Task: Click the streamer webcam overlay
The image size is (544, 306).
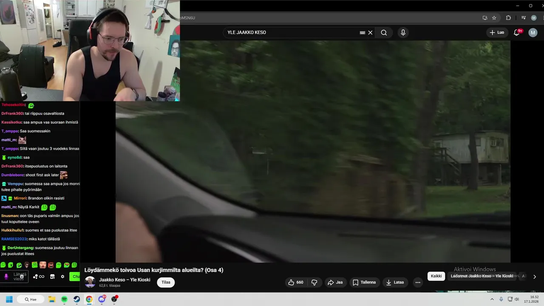Action: (x=90, y=51)
